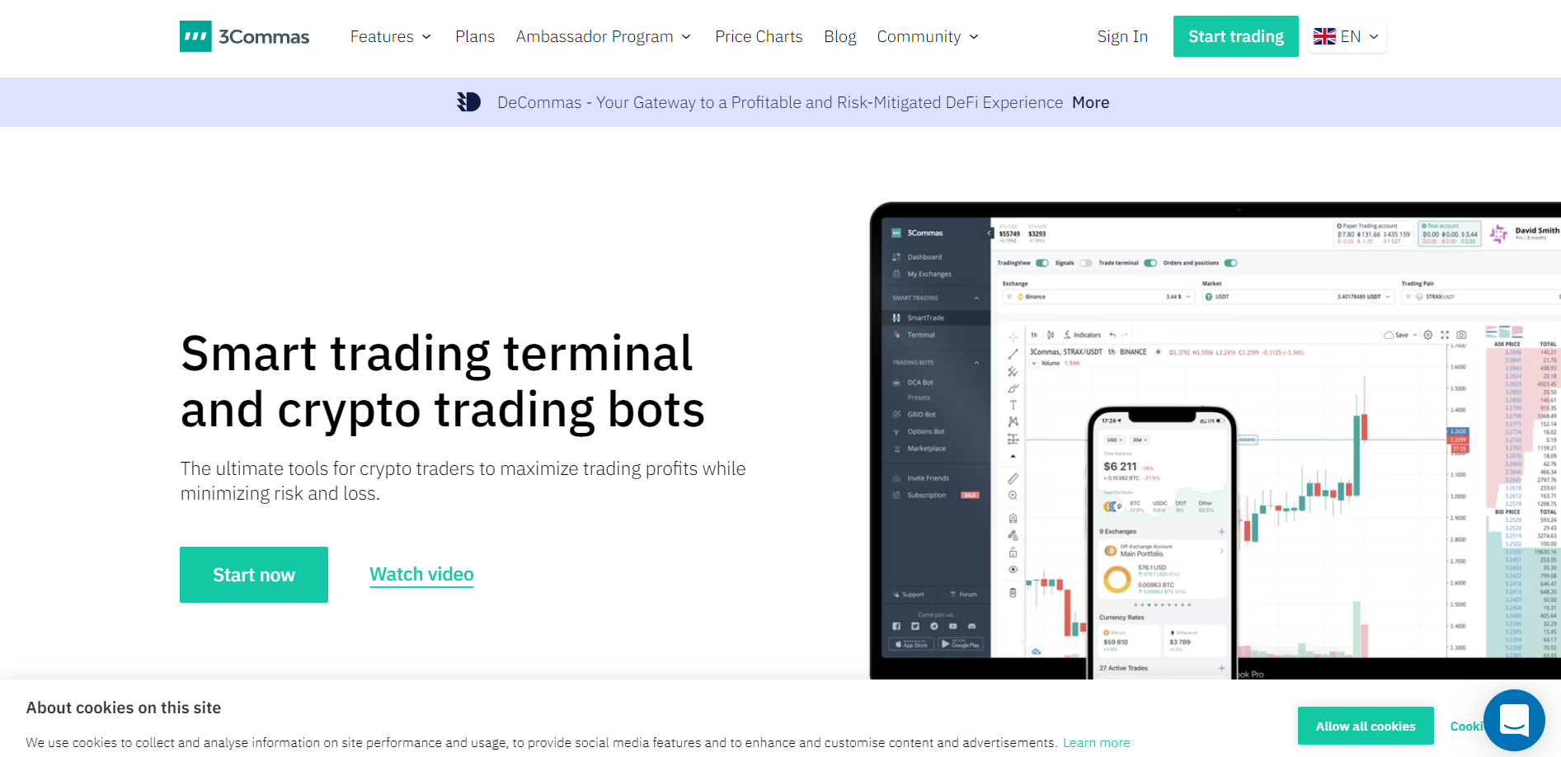1561x757 pixels.
Task: Open the Watch video link
Action: click(x=421, y=575)
